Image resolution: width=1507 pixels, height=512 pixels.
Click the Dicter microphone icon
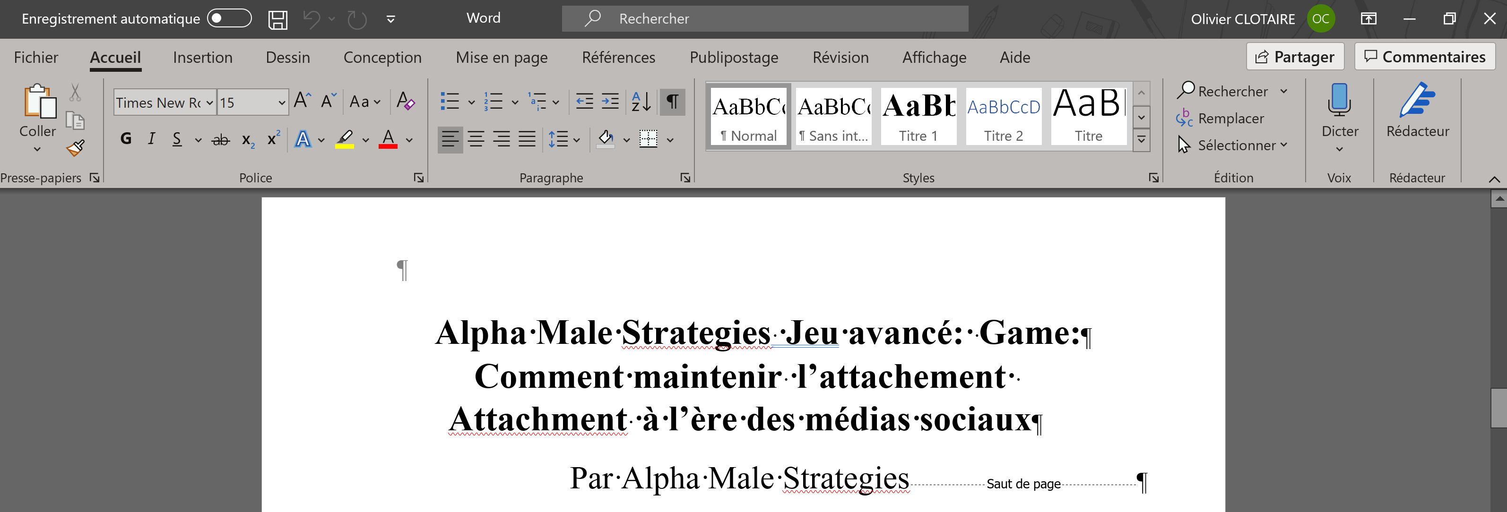(1339, 100)
